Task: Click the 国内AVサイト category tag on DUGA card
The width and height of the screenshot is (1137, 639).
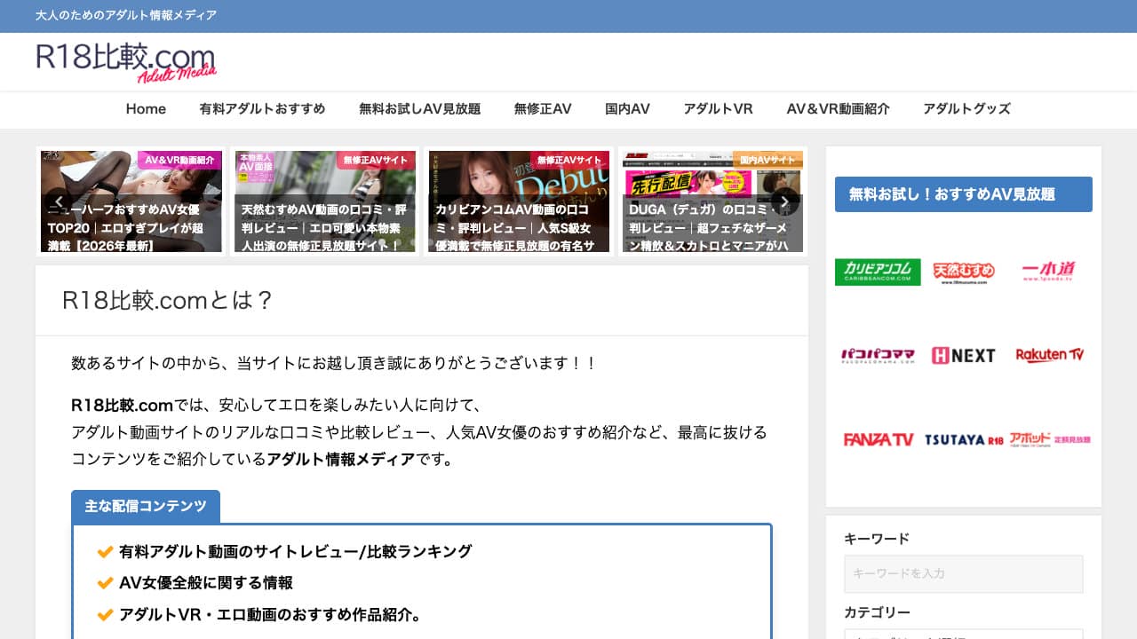Action: (x=767, y=160)
